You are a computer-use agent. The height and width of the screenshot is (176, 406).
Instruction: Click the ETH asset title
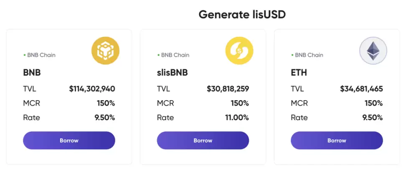299,73
